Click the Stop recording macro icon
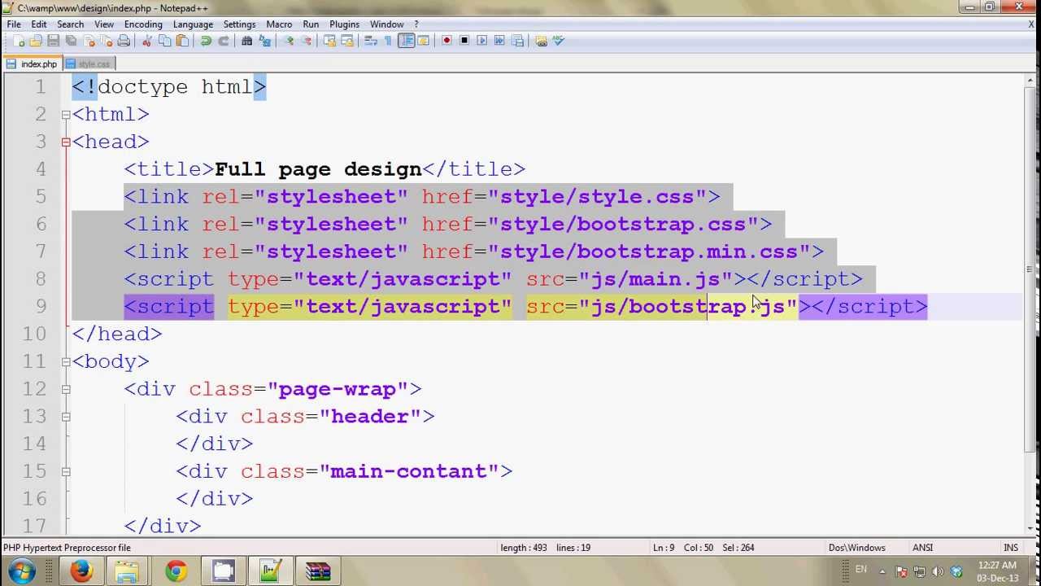Viewport: 1041px width, 586px height. tap(464, 41)
